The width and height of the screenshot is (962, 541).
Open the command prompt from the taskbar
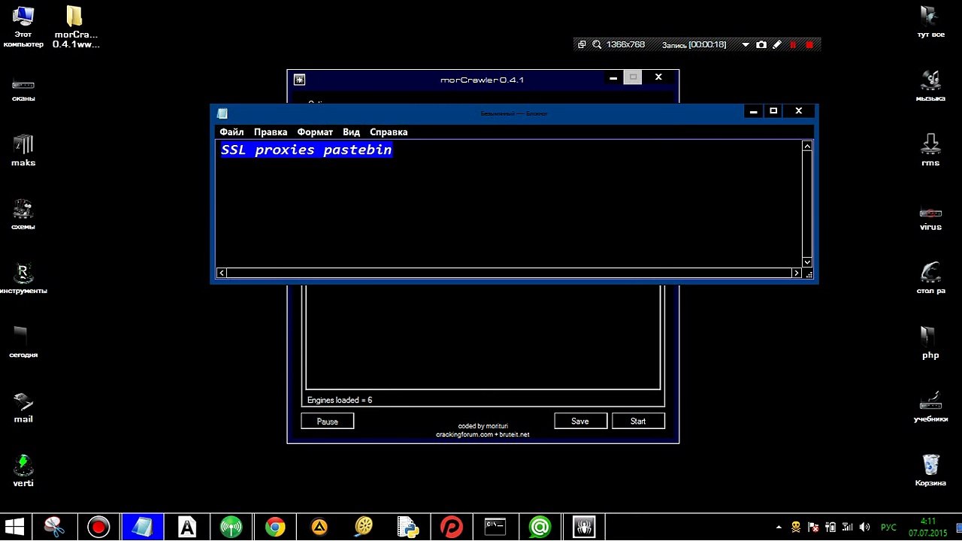495,527
